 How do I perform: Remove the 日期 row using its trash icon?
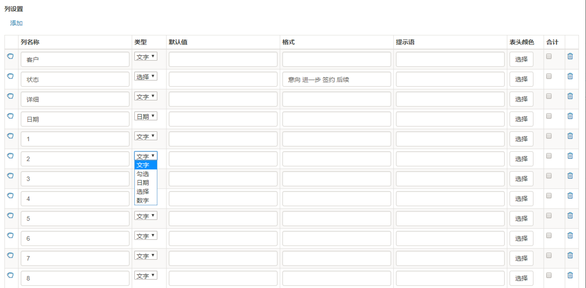point(570,116)
